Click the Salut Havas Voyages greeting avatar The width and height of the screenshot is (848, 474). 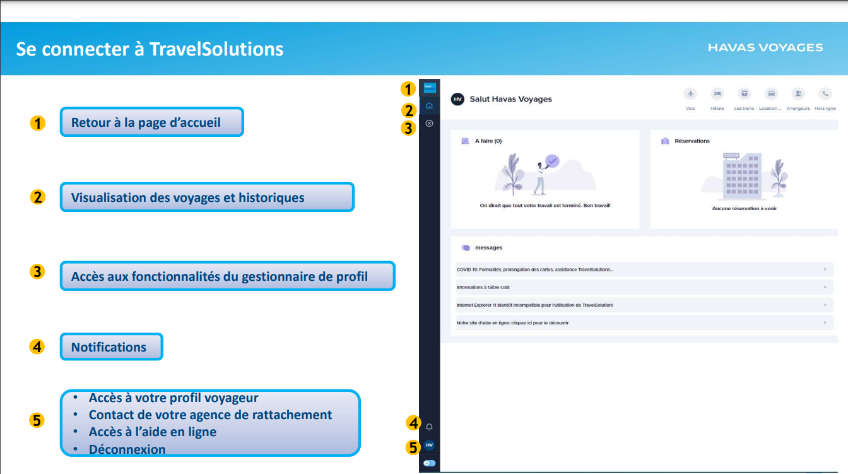[x=457, y=99]
